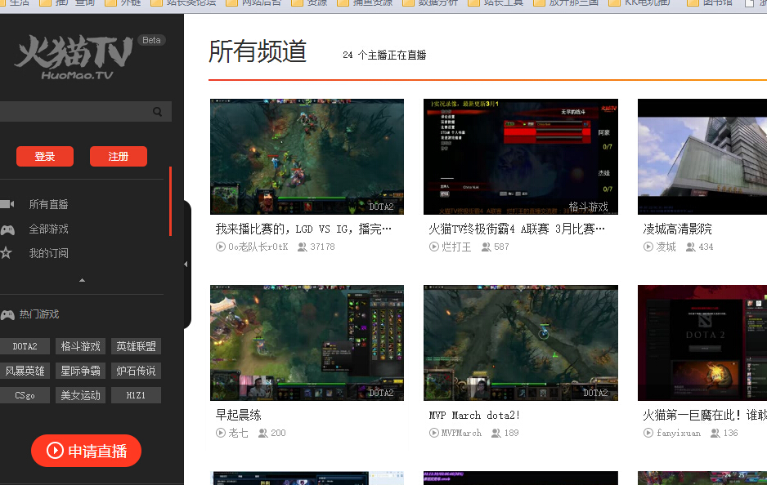This screenshot has height=485, width=767.
Task: Open the 所有直播 menu item
Action: [49, 204]
